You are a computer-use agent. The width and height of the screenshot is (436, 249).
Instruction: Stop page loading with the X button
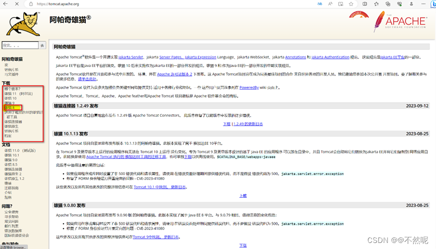(17, 4)
